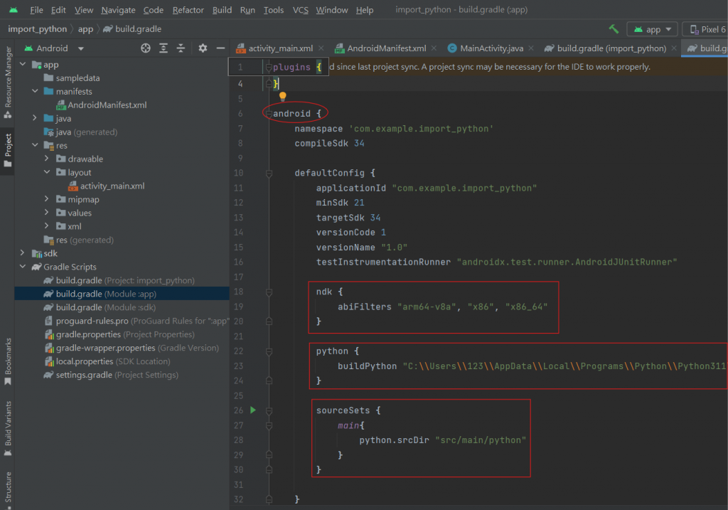
Task: Open the Help menu
Action: coord(365,10)
